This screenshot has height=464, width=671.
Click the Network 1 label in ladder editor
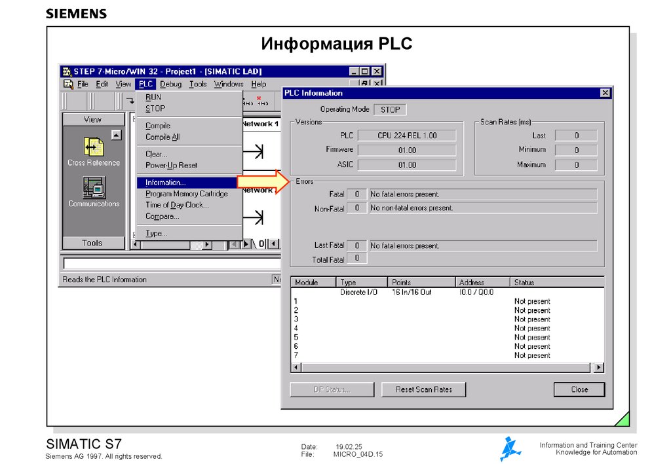click(261, 124)
